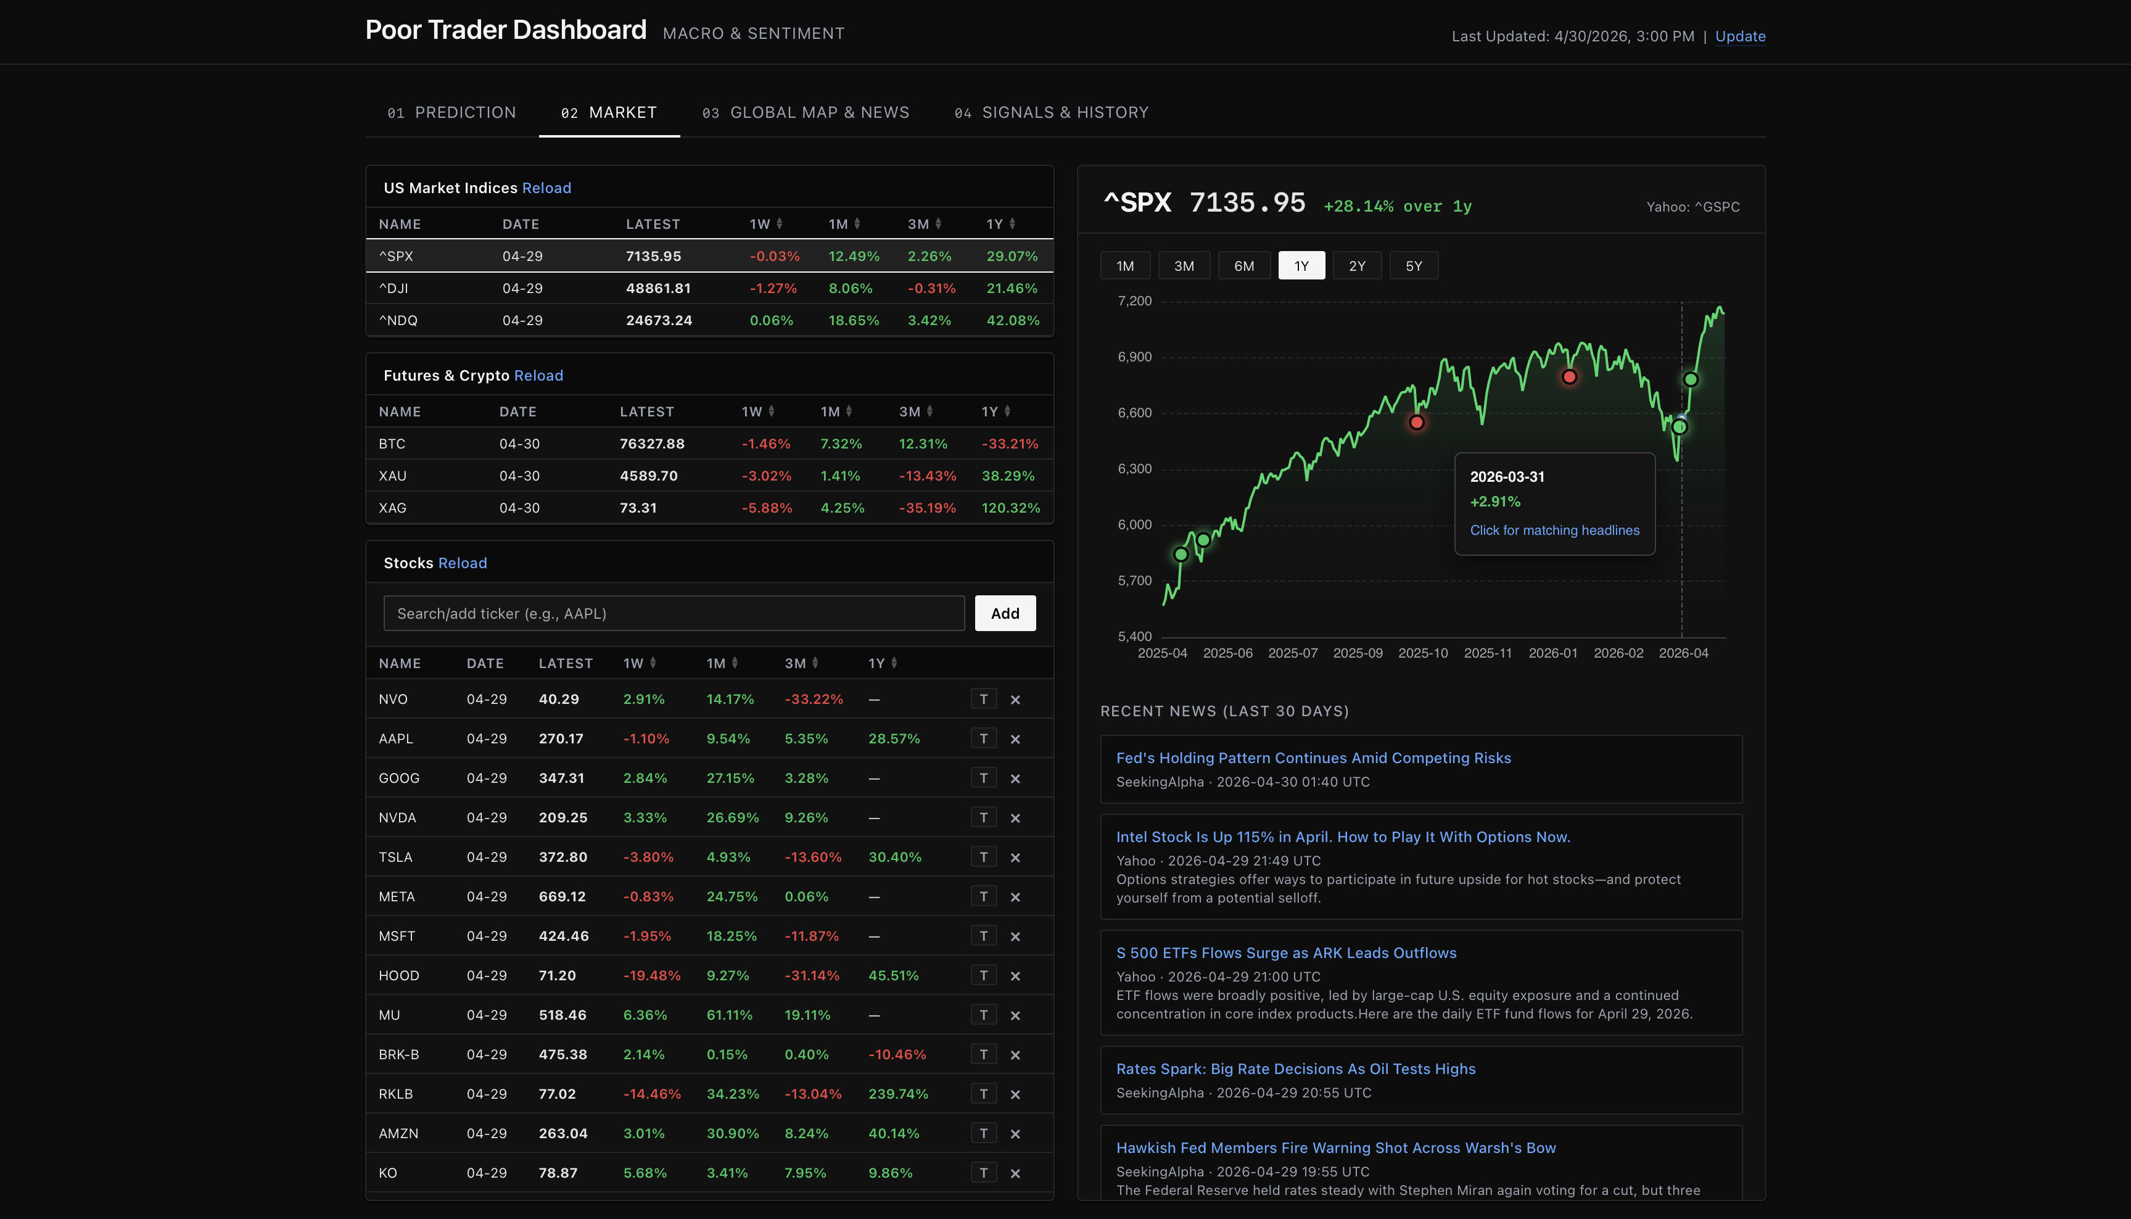This screenshot has height=1219, width=2131.
Task: Click the T button on META row
Action: [x=984, y=895]
